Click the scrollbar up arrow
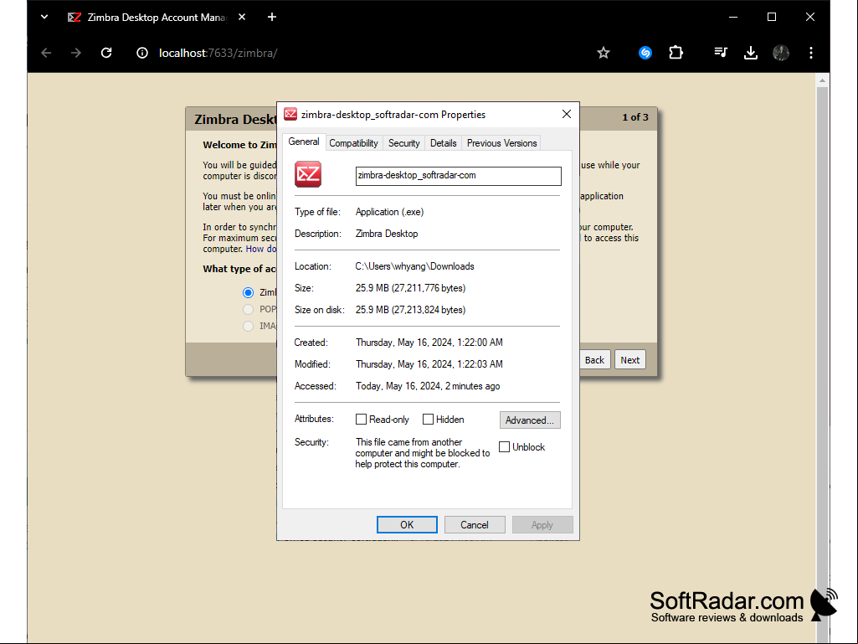Viewport: 858px width, 644px height. click(823, 80)
